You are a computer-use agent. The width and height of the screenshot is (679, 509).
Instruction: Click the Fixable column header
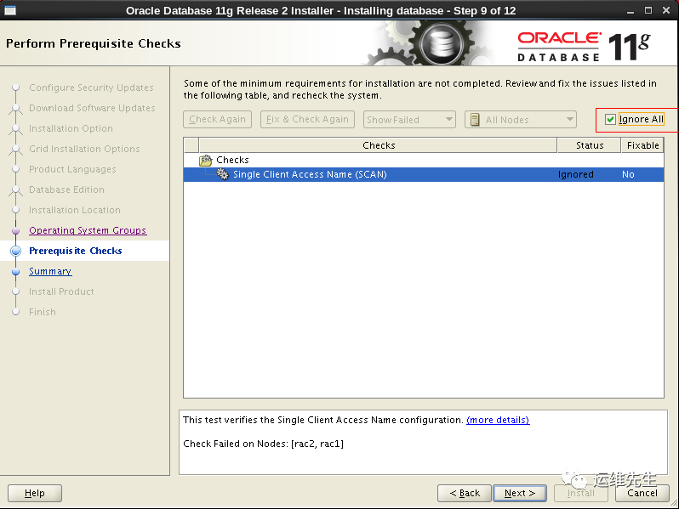(642, 145)
